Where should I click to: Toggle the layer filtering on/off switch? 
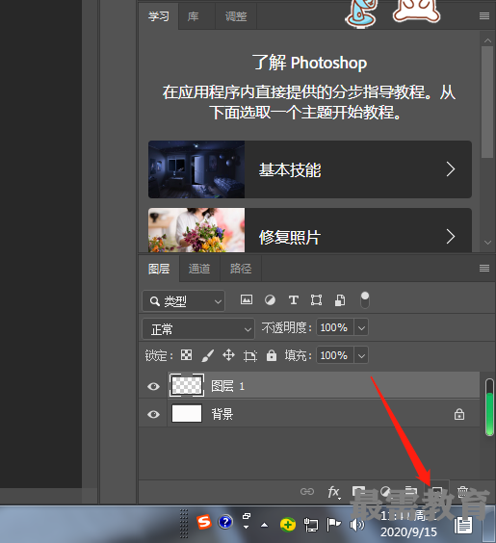[x=365, y=299]
